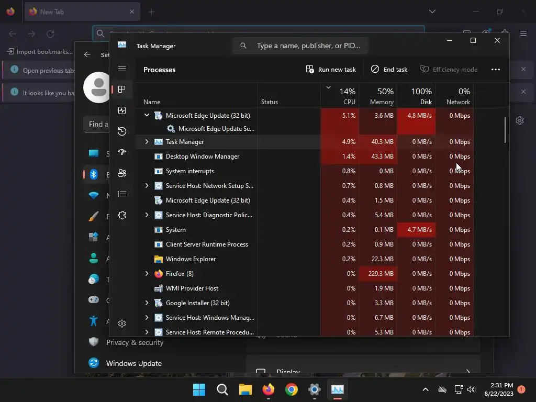Viewport: 536px width, 402px height.
Task: Open Task Manager navigation hamburger menu
Action: pos(122,69)
